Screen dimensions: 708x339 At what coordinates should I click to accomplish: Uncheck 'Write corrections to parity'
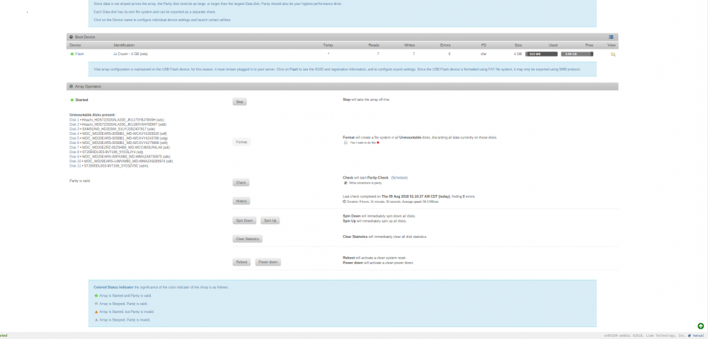[x=346, y=183]
